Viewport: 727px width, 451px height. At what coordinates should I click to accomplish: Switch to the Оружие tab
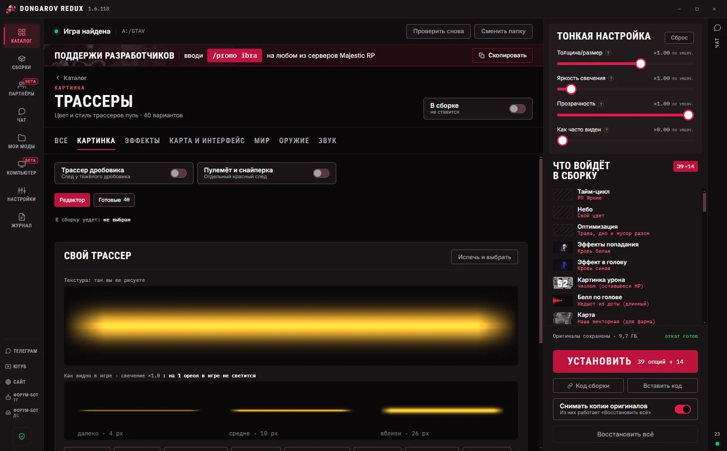click(x=294, y=140)
